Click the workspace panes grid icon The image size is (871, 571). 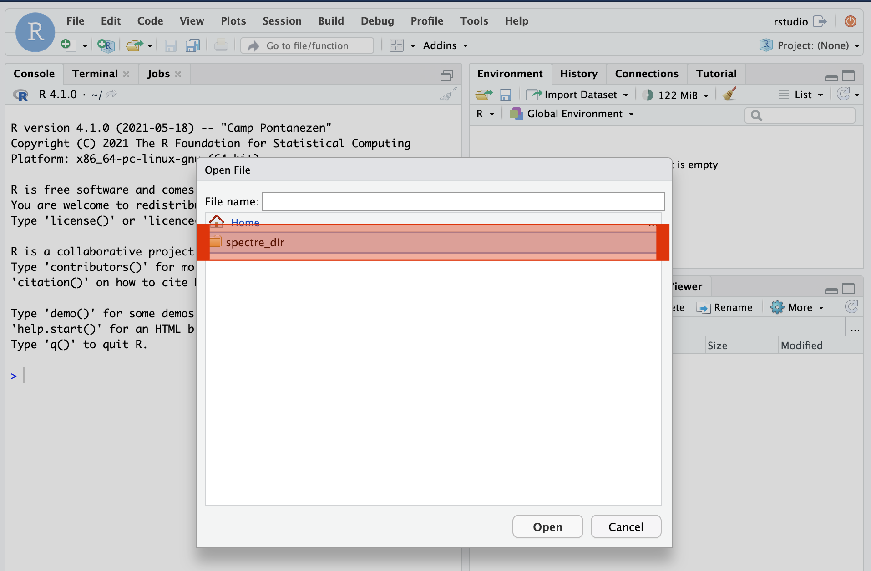396,45
